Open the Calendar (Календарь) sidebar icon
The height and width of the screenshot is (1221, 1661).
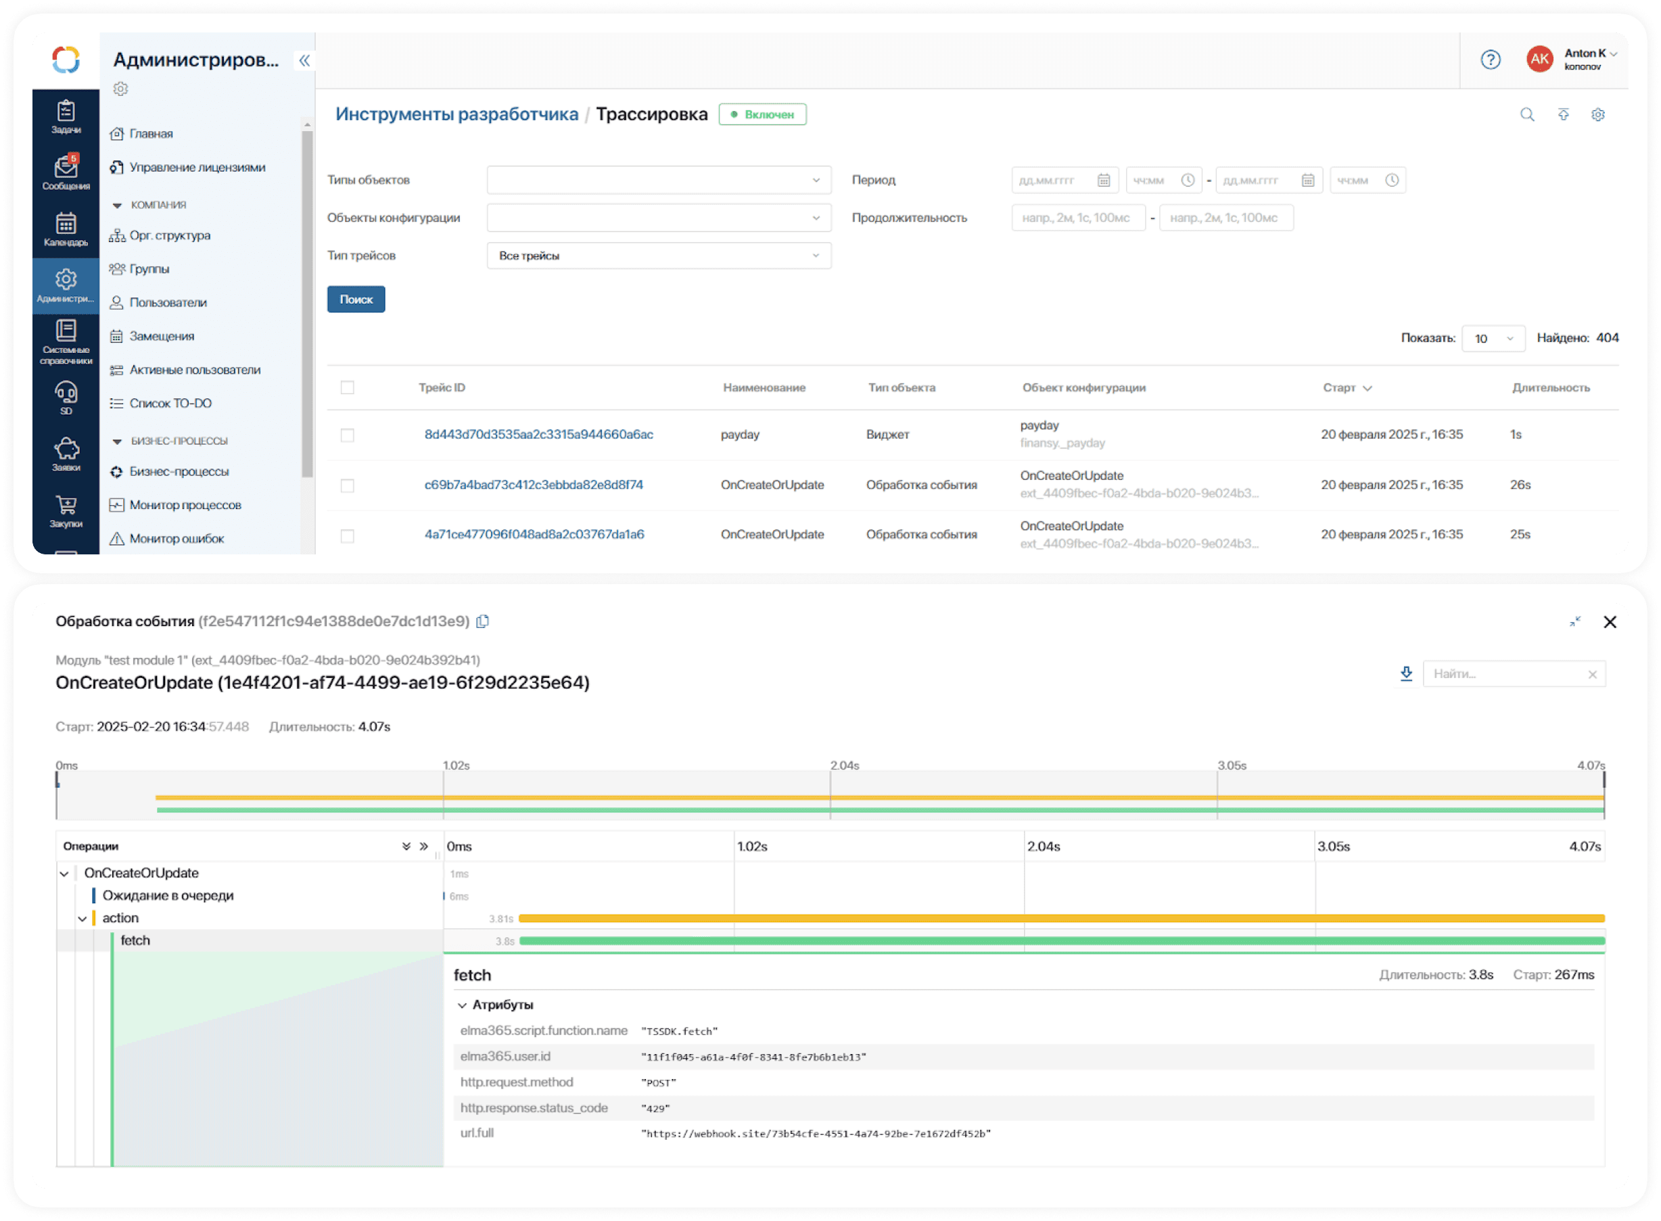coord(66,229)
